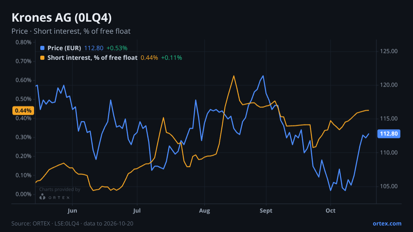Click the 0.00% left axis label
The image size is (413, 232).
pyautogui.click(x=23, y=194)
